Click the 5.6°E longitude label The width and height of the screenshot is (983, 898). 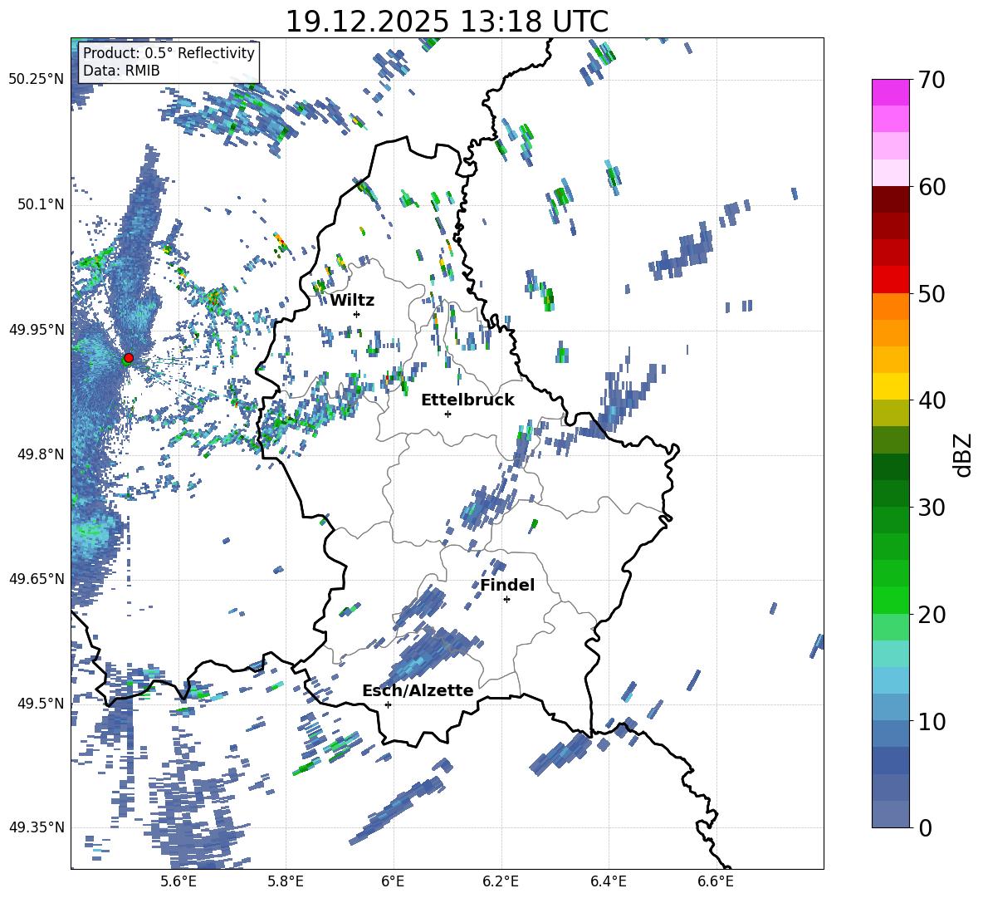click(179, 881)
